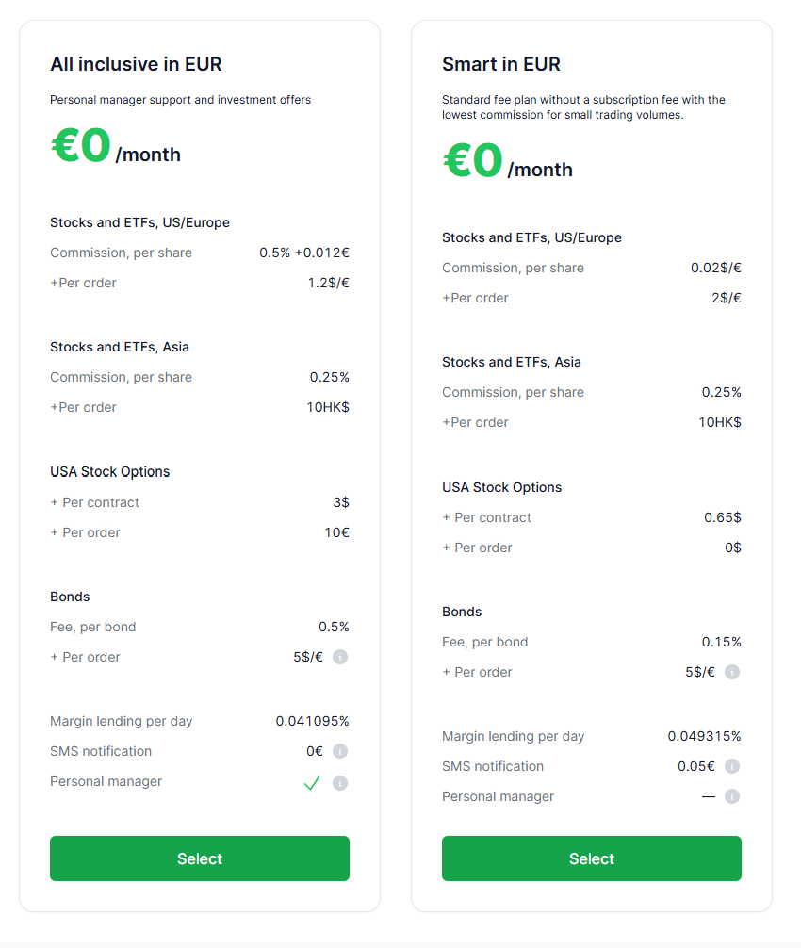Click the "All inclusive in EUR" heading
The image size is (801, 948).
136,64
